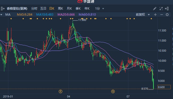This screenshot has width=173, height=99.
Task: Click the MA60:9.810 indicator label
Action: pos(87,15)
